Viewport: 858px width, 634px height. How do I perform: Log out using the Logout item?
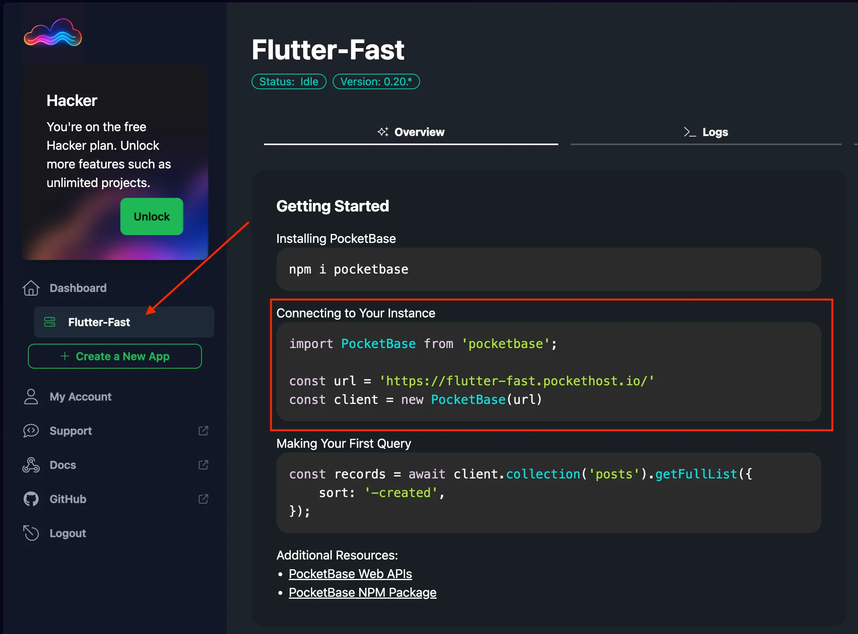[x=68, y=533]
